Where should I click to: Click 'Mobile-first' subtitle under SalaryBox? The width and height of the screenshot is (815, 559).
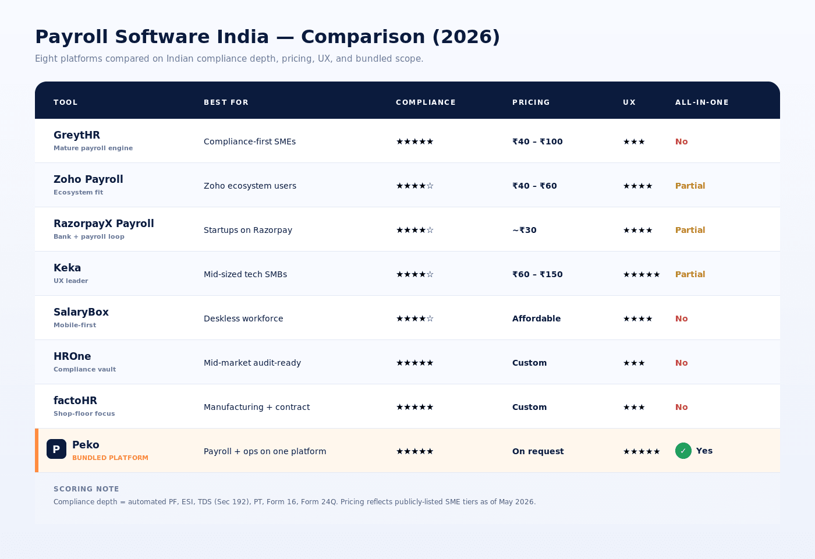(x=75, y=325)
